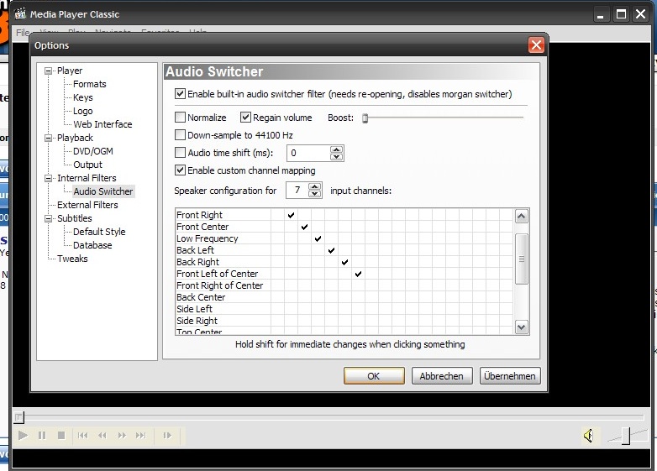This screenshot has height=471, width=657.
Task: Toggle Enable built-in audio switcher filter
Action: click(180, 93)
